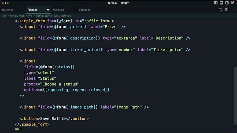The width and height of the screenshot is (237, 133).
Task: Click the vertical scrollbar thumb
Action: pyautogui.click(x=235, y=96)
